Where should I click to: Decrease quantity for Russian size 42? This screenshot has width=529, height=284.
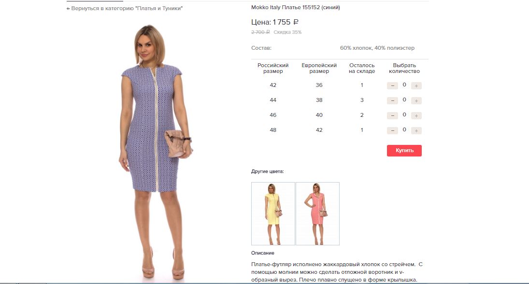392,85
